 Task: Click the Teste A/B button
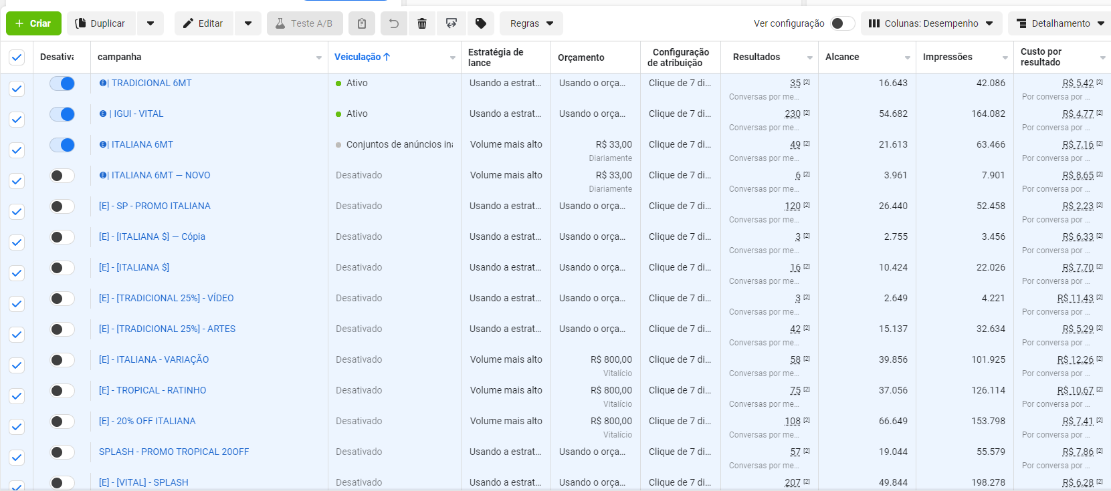point(305,23)
